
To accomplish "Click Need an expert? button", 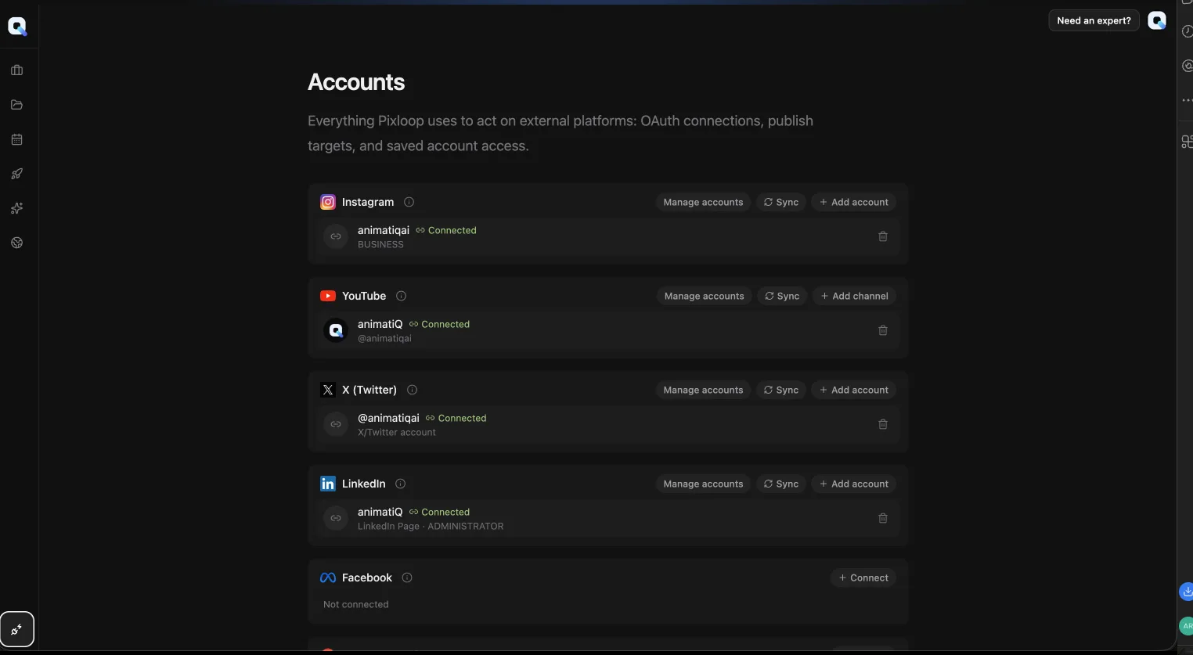I will 1094,21.
